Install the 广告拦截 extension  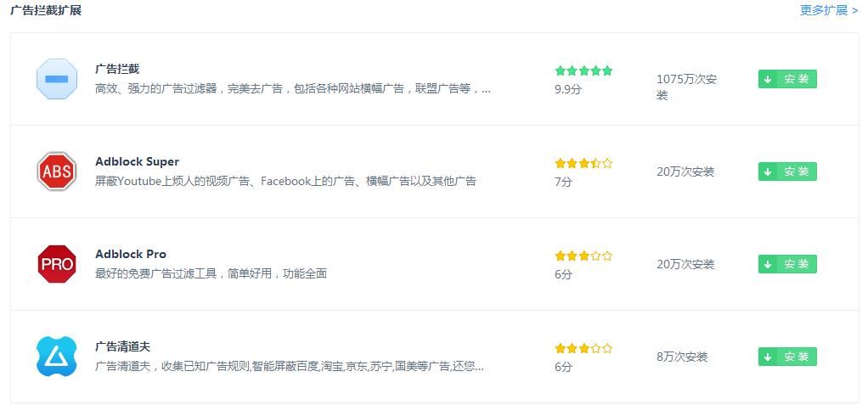coord(787,79)
